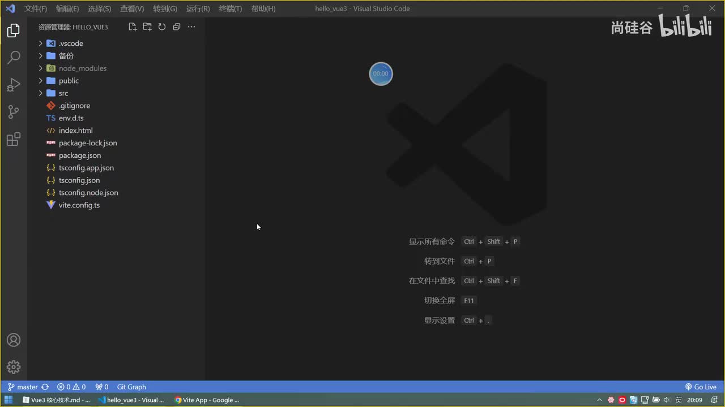Click the New File icon in Explorer header
This screenshot has height=407, width=725.
click(133, 27)
